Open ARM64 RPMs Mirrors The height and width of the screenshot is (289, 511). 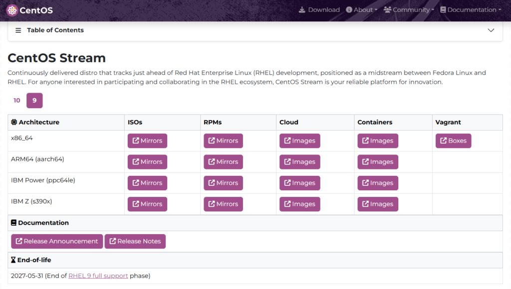[x=223, y=162]
